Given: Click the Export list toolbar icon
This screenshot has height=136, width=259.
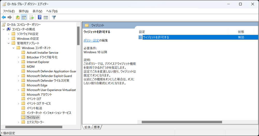Looking at the screenshot, I should click(x=32, y=17).
